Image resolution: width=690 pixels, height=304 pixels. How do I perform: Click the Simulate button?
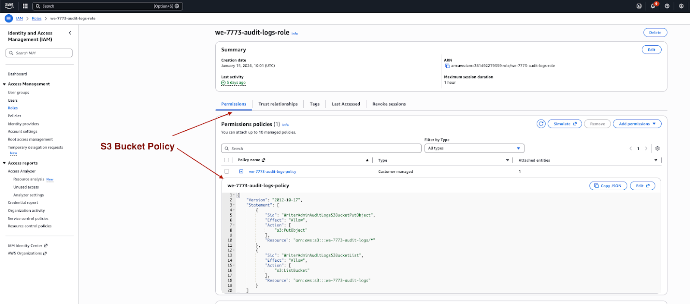click(565, 124)
